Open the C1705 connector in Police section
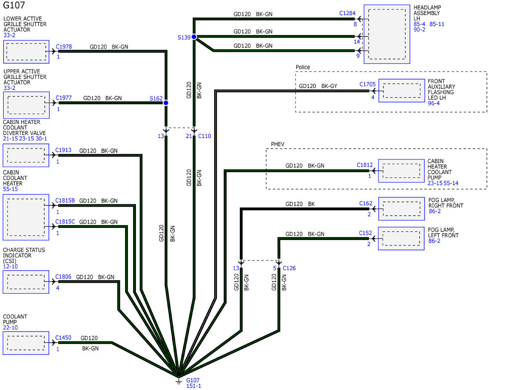505x390 pixels. pos(367,85)
